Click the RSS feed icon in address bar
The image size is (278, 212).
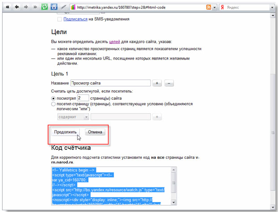pos(208,8)
